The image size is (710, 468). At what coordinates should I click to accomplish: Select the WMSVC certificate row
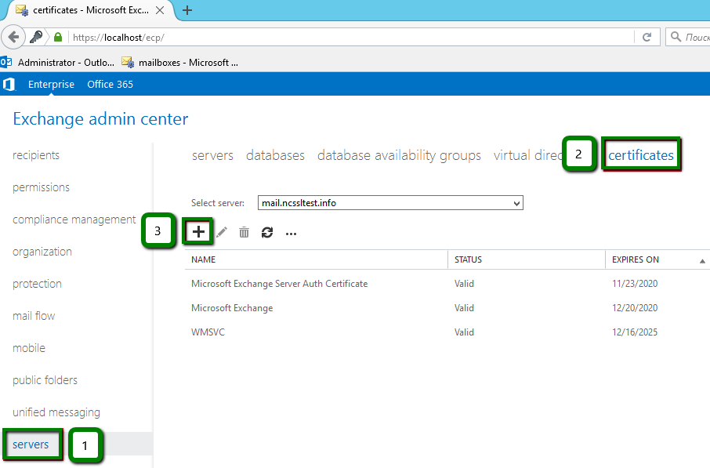click(447, 332)
